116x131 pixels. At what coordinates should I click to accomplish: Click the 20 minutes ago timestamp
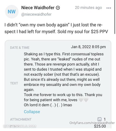click(x=88, y=8)
